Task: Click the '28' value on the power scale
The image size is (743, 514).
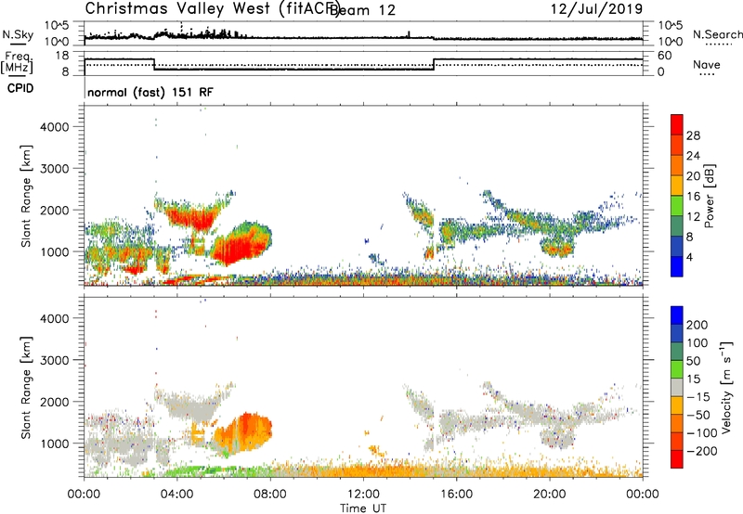Action: (x=693, y=135)
